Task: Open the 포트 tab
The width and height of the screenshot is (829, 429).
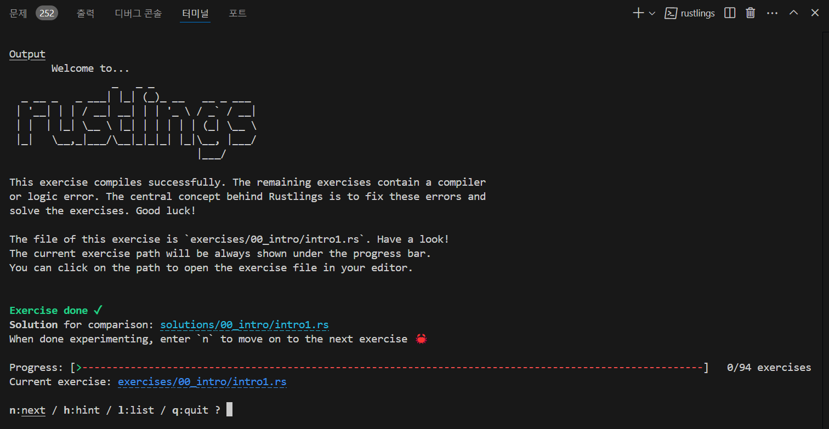Action: pyautogui.click(x=237, y=13)
